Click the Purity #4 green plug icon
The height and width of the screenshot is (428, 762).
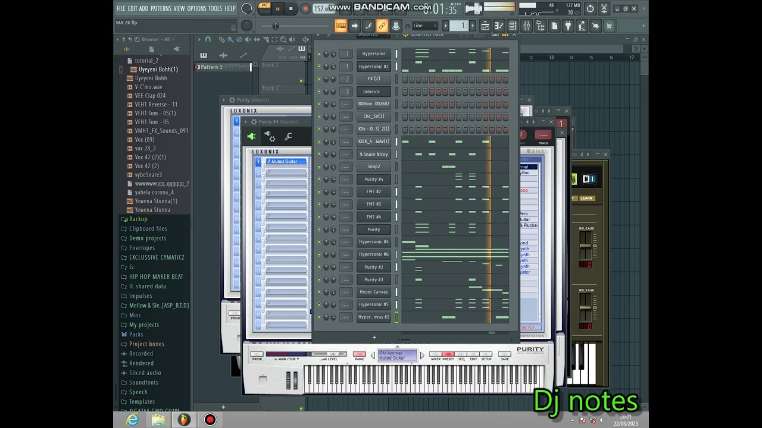click(x=251, y=136)
